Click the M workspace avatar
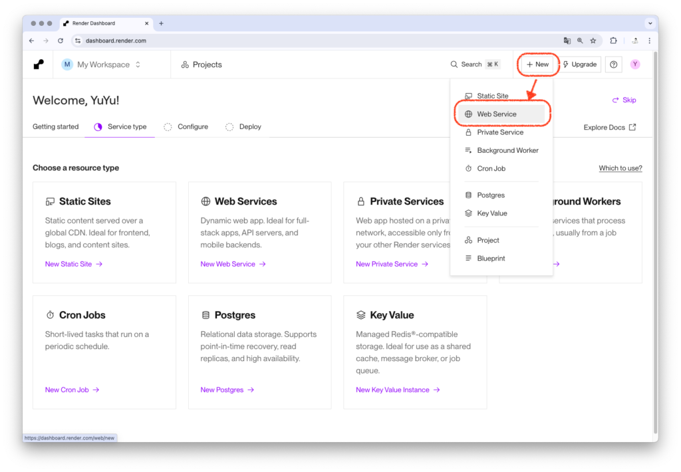This screenshot has width=681, height=472. pyautogui.click(x=67, y=64)
